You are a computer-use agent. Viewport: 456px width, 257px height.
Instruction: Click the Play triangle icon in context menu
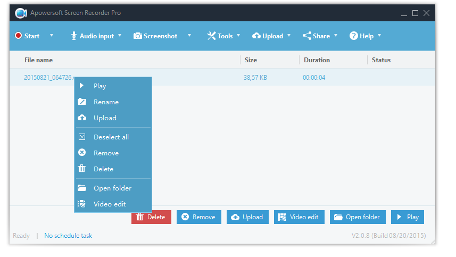(82, 86)
